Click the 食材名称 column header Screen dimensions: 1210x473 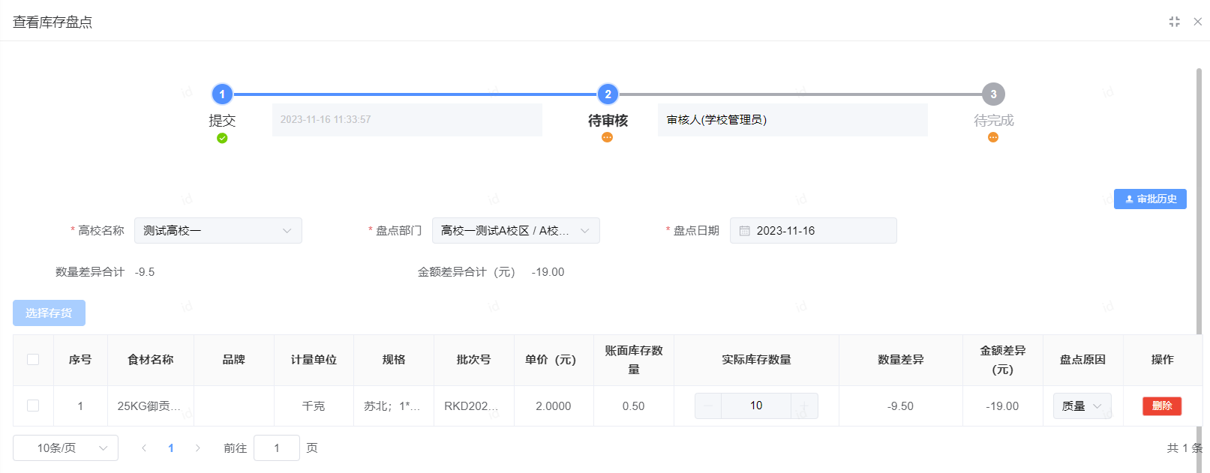click(150, 360)
